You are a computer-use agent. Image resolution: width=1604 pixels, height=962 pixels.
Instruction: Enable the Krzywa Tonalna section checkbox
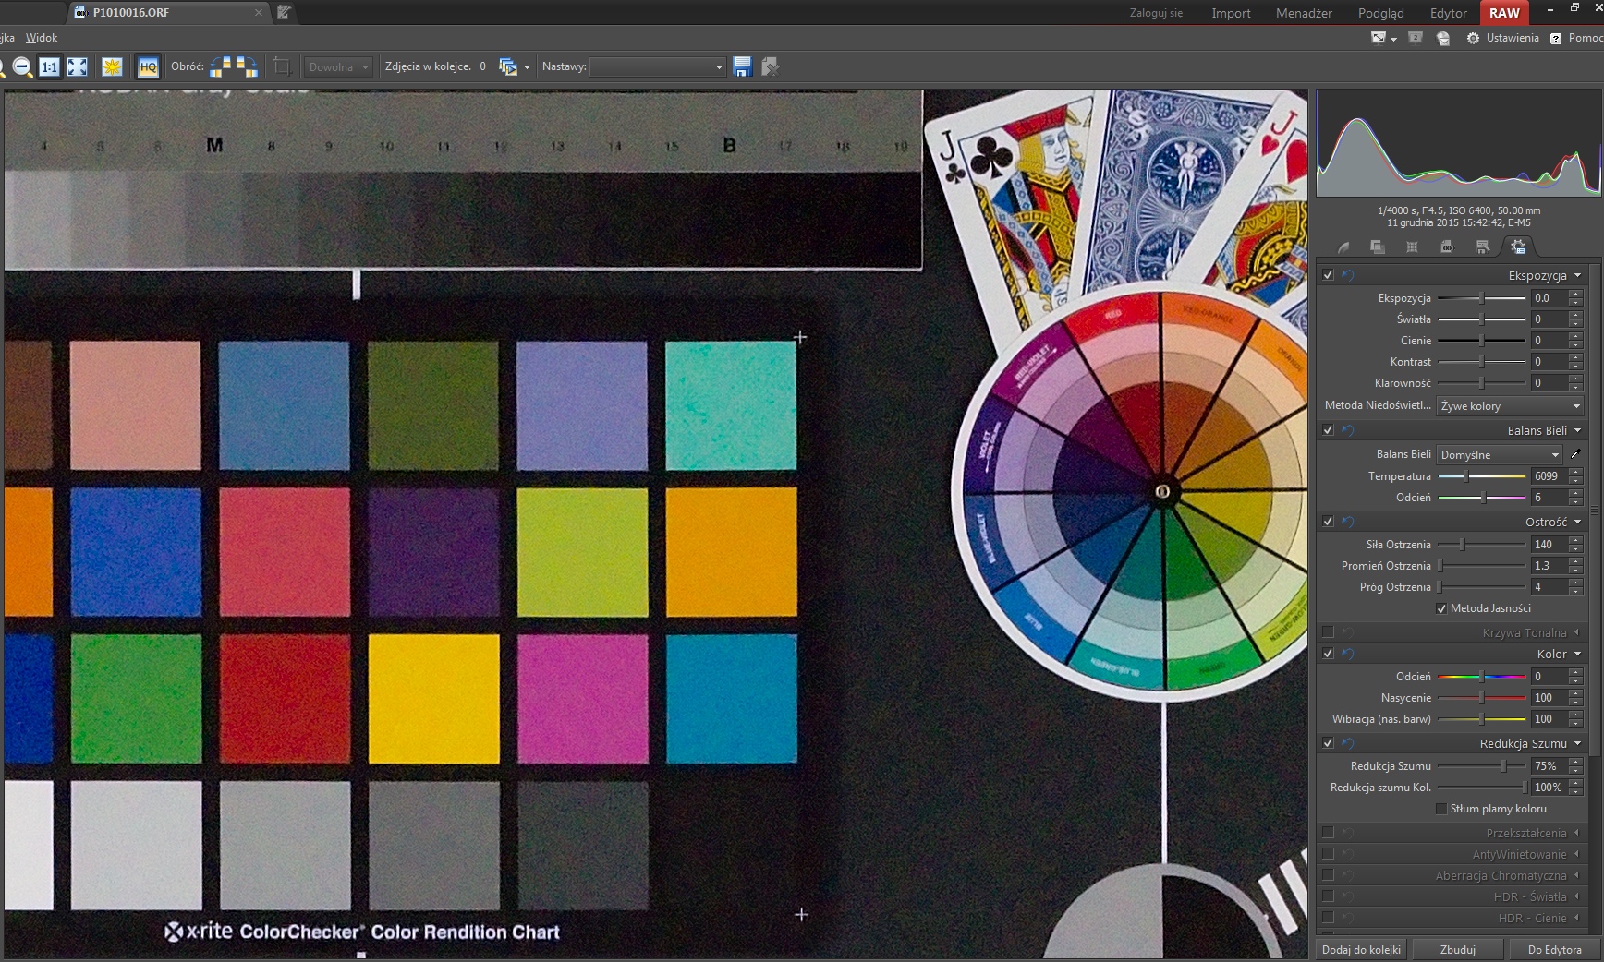pos(1328,632)
